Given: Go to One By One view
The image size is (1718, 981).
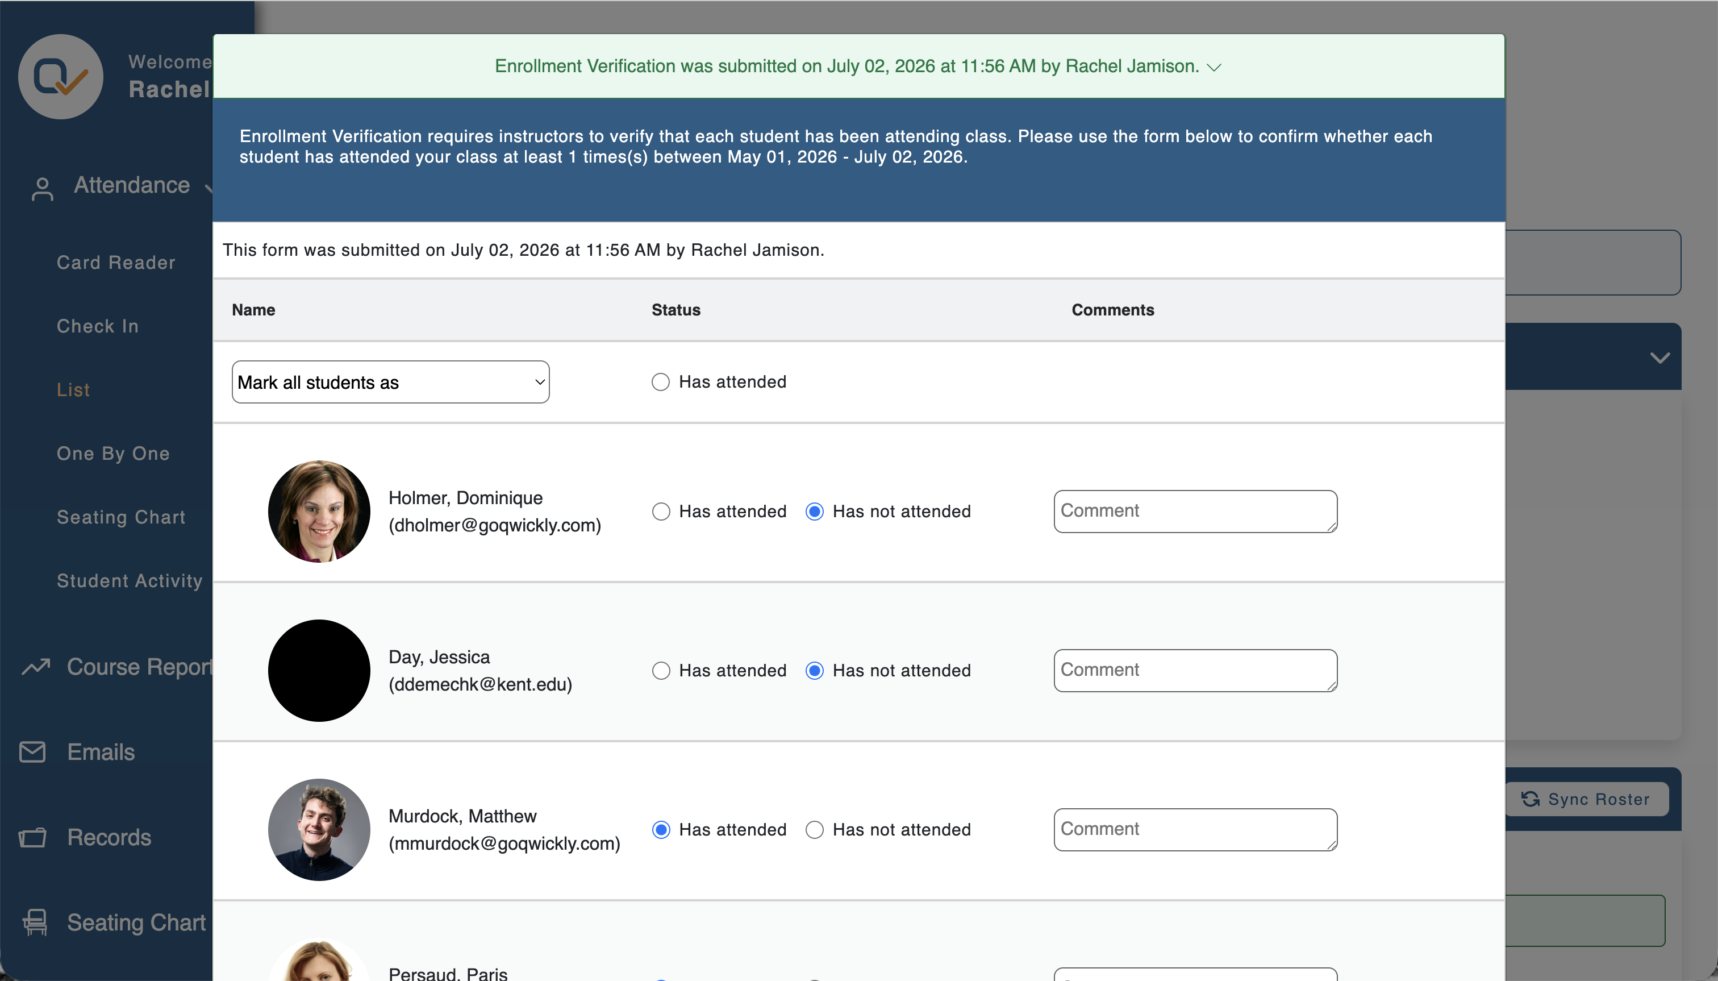Looking at the screenshot, I should (x=113, y=454).
